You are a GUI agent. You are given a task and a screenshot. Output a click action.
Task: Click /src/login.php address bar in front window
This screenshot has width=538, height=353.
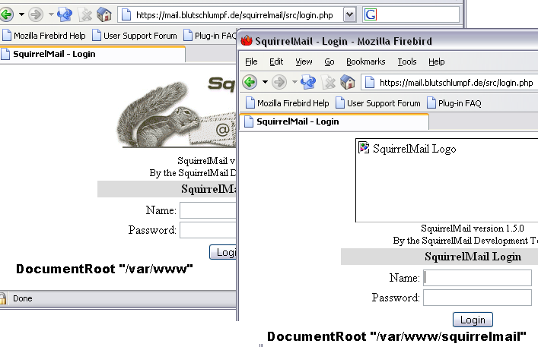tap(450, 83)
